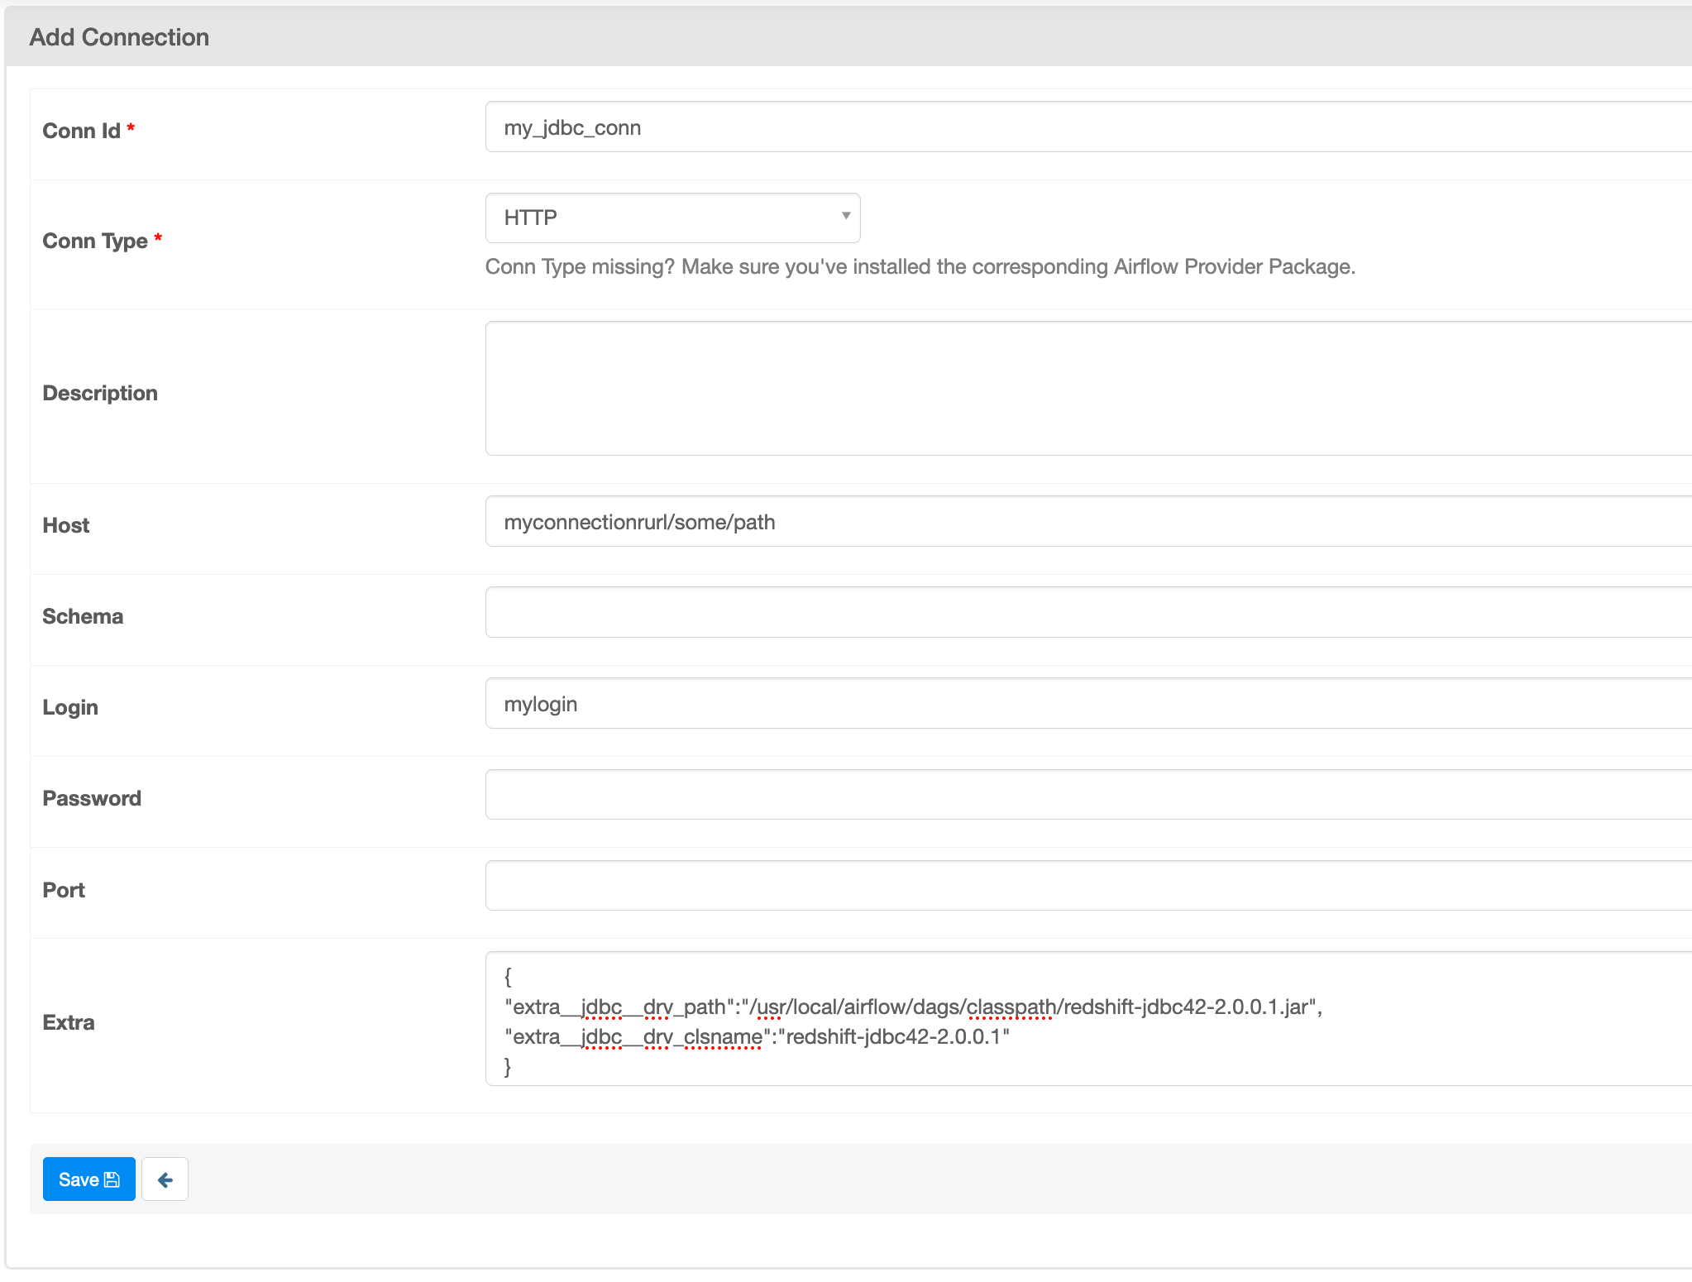1692x1282 pixels.
Task: Click the Port label
Action: 64,890
